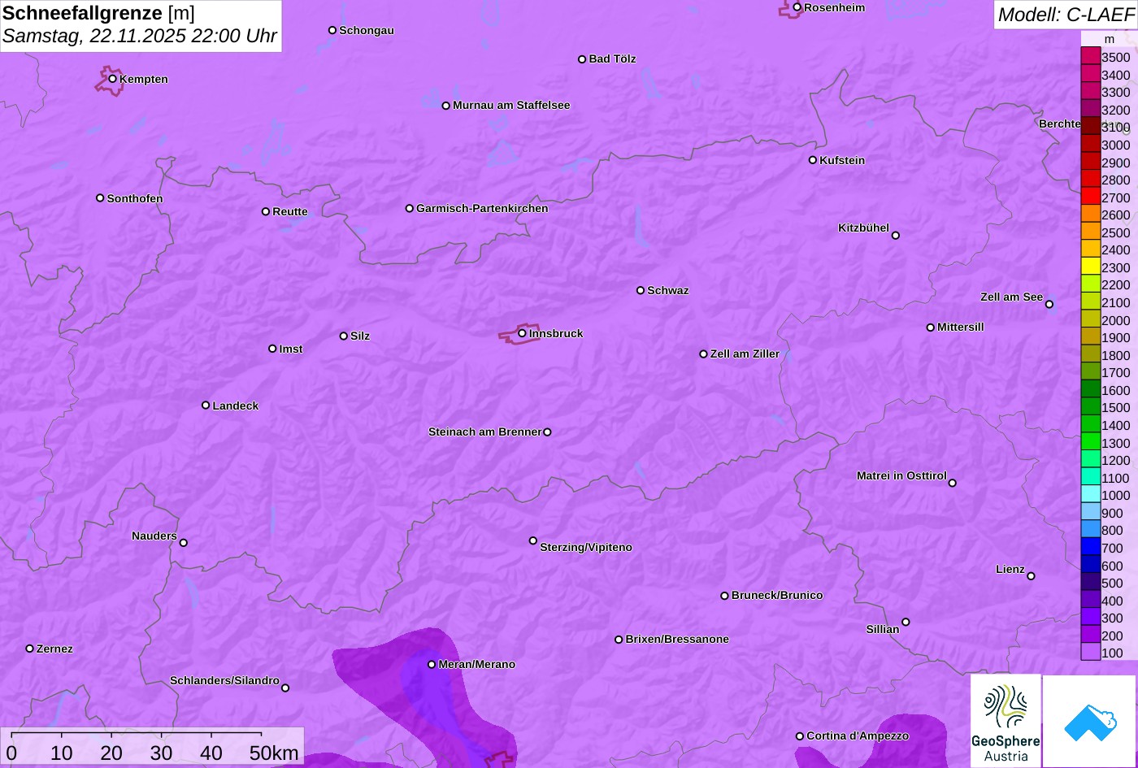Pick the 3500 m legend color swatch

[x=1090, y=56]
